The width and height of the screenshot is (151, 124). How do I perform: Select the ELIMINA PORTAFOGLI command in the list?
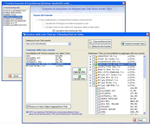pyautogui.click(x=12, y=13)
